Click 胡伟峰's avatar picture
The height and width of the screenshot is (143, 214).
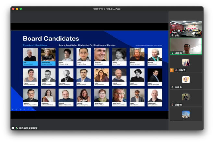tap(186, 97)
